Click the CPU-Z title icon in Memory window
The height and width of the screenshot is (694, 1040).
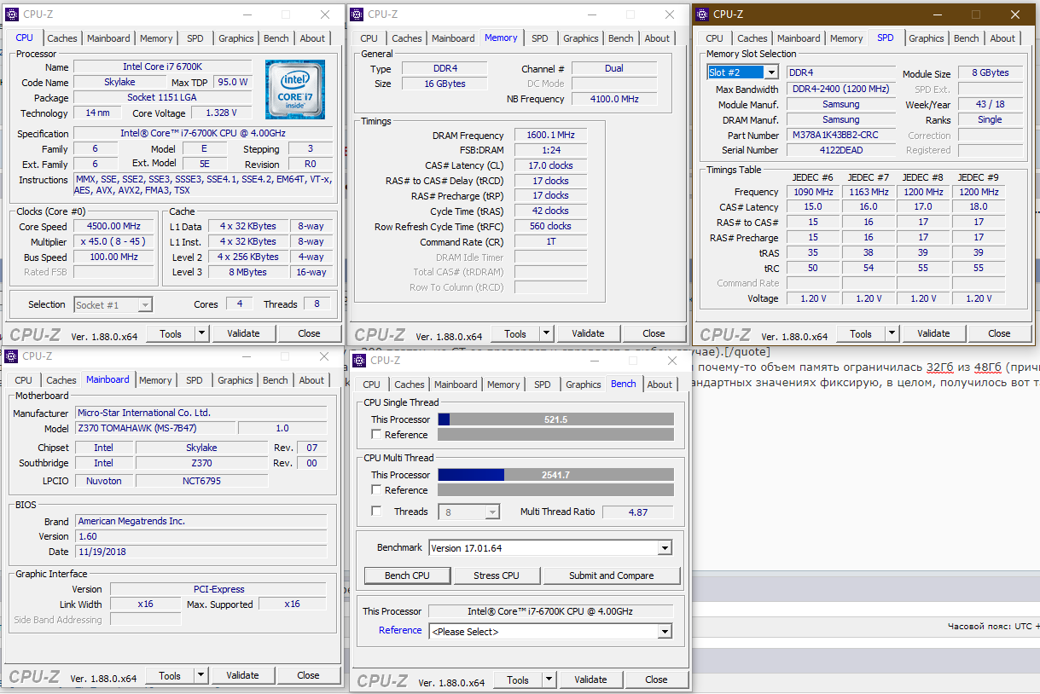click(x=357, y=14)
